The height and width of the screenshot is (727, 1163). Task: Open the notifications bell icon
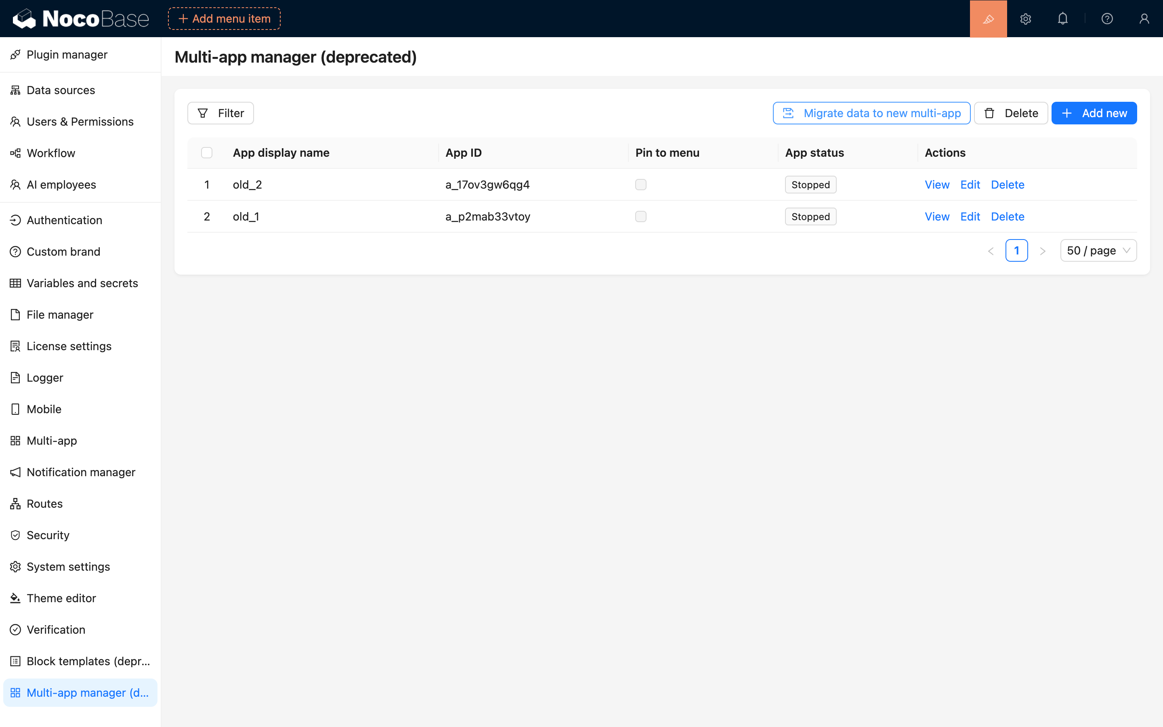pyautogui.click(x=1062, y=19)
